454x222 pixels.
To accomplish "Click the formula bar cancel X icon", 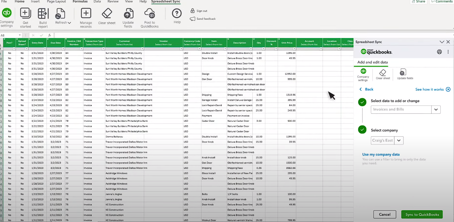I will tap(33, 35).
